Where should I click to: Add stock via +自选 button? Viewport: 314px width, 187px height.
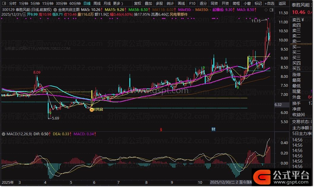point(269,4)
